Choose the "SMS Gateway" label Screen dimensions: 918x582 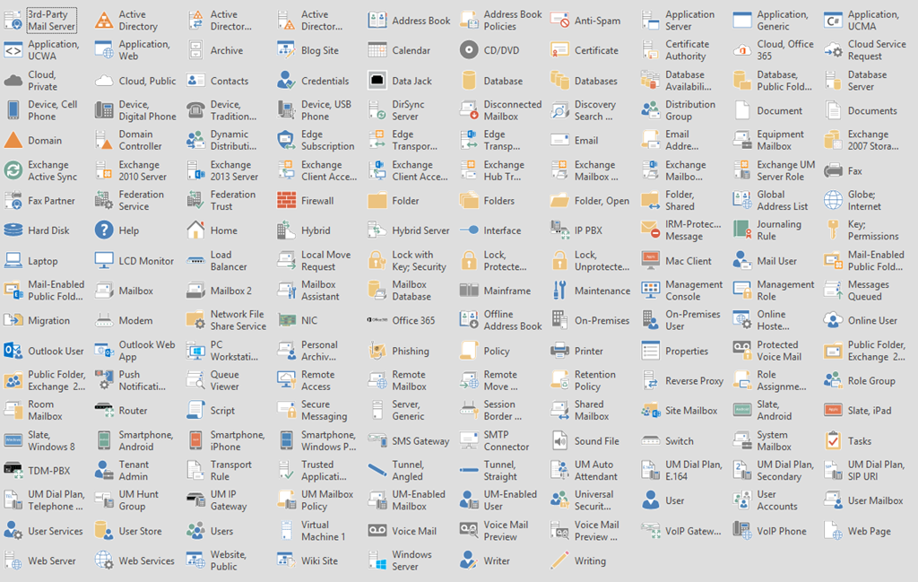pyautogui.click(x=420, y=441)
